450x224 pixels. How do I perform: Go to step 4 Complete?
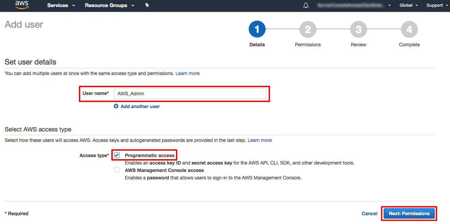(409, 30)
